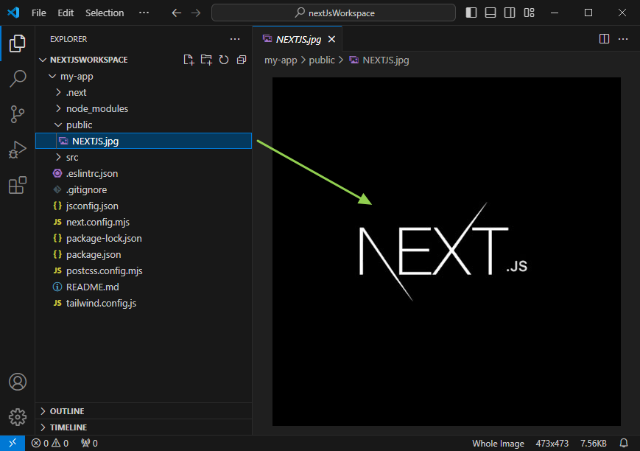The height and width of the screenshot is (451, 640).
Task: Select the NEXTJS.jpg editor tab
Action: click(x=297, y=39)
